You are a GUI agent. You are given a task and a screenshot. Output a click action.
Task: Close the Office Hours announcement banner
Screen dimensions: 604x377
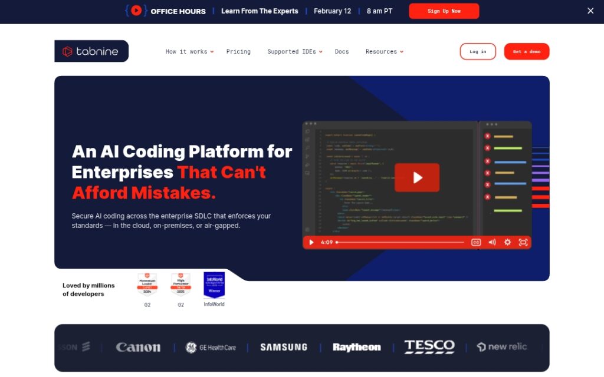pos(590,11)
